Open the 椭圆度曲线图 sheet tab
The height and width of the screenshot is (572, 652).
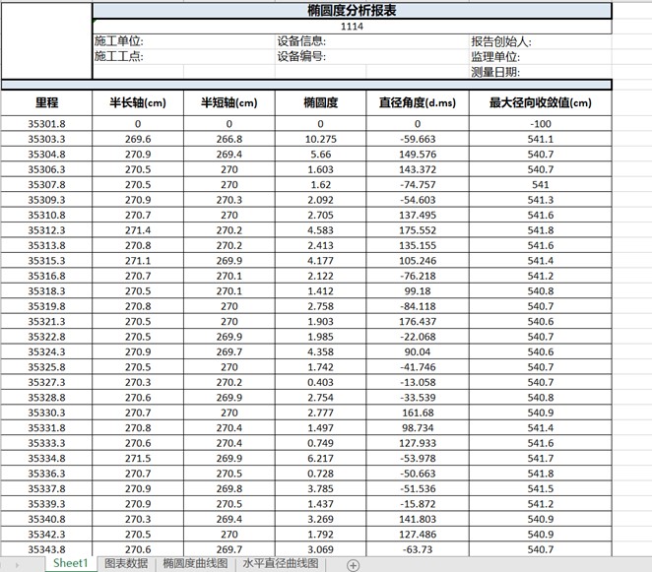pos(195,564)
